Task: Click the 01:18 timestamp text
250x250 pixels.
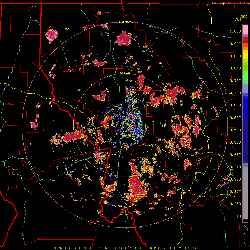Action: [x=191, y=248]
